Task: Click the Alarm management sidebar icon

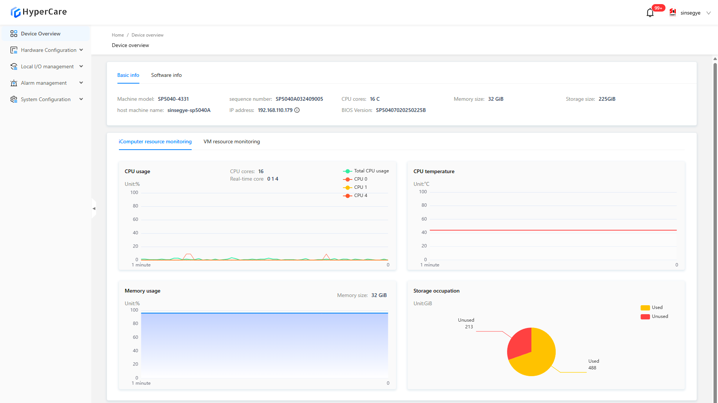Action: pyautogui.click(x=14, y=83)
